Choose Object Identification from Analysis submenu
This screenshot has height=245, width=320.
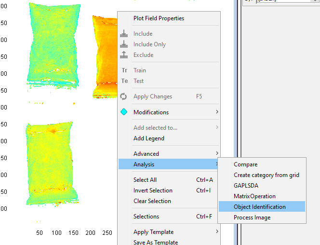pyautogui.click(x=260, y=207)
